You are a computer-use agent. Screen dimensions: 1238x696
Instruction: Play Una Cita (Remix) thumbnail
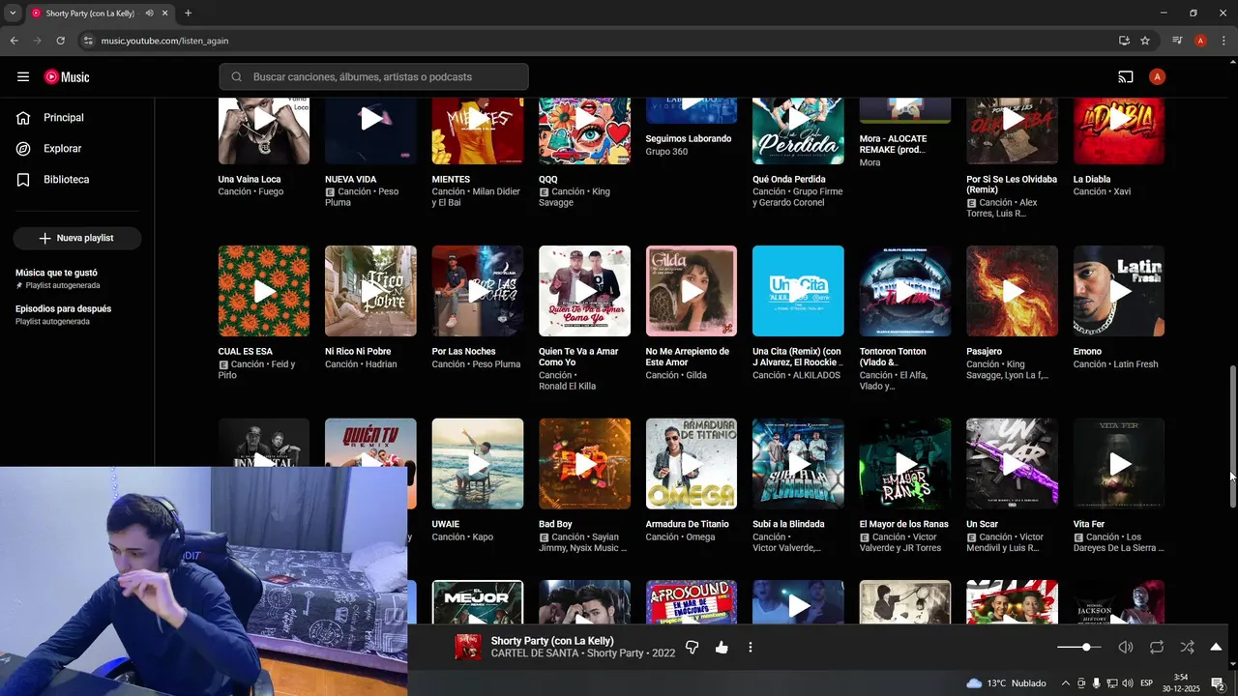coord(798,291)
